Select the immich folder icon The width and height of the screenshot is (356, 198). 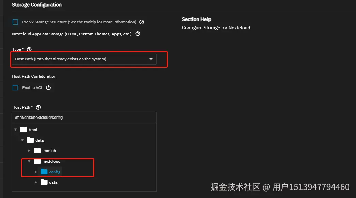(37, 150)
